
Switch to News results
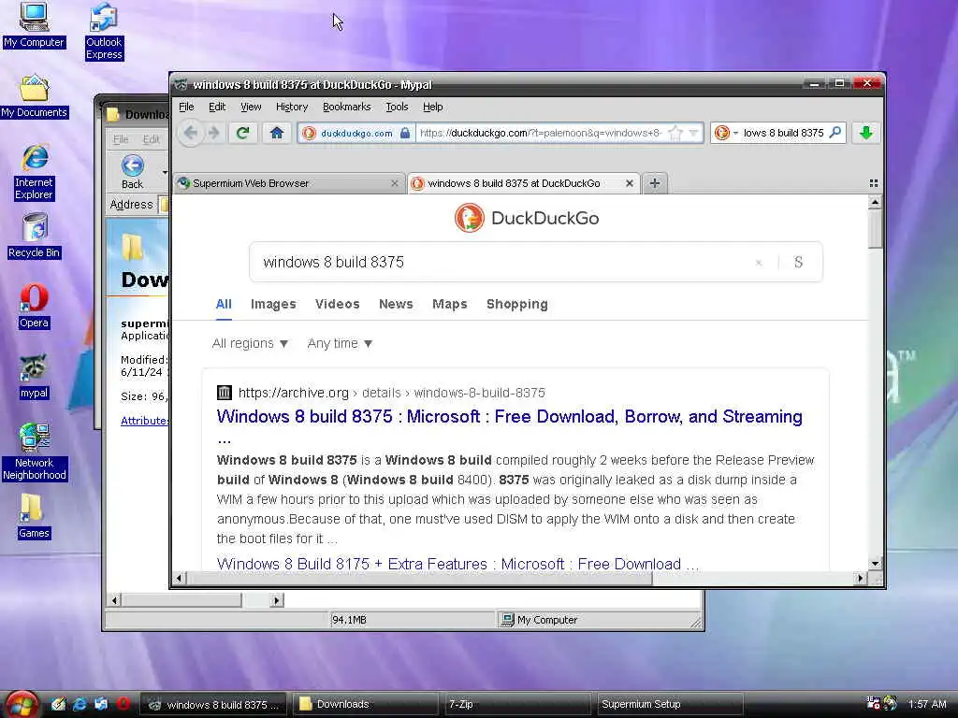[x=396, y=304]
